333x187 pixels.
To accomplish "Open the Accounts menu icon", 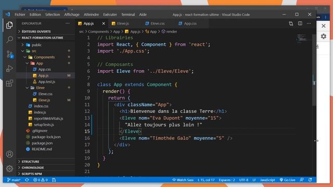I will 9,154.
